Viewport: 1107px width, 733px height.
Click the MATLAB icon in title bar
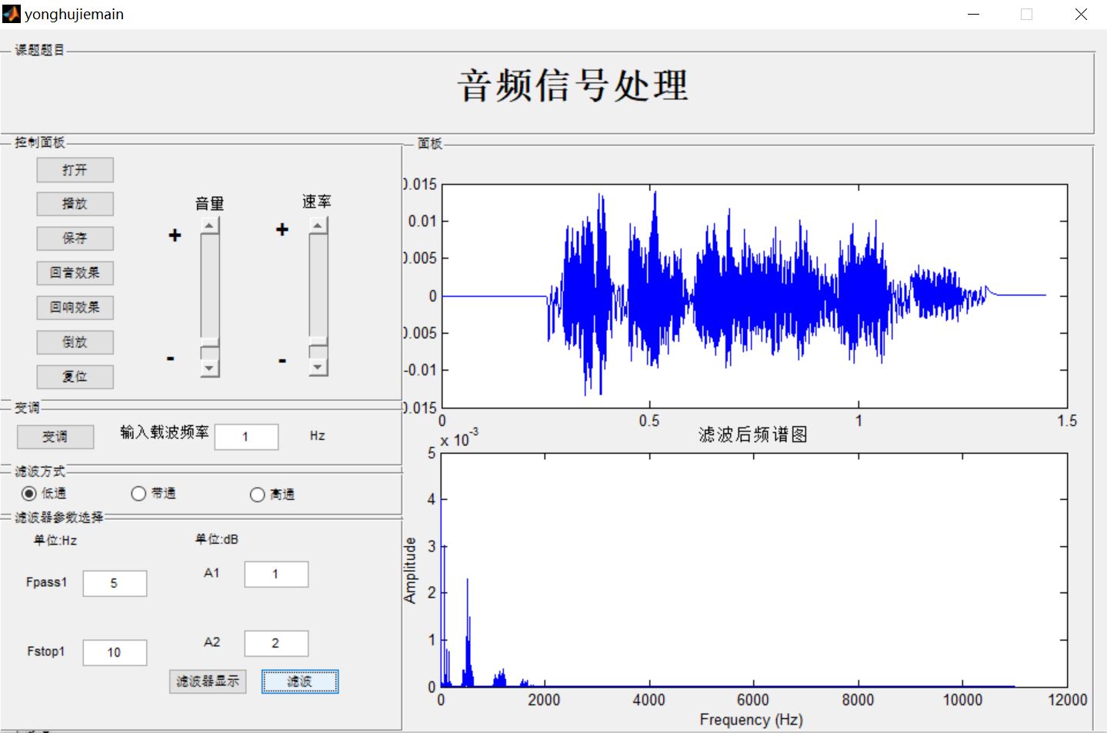point(12,14)
